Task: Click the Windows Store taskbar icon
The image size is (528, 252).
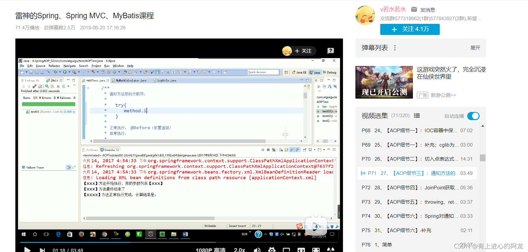Action: [70, 234]
